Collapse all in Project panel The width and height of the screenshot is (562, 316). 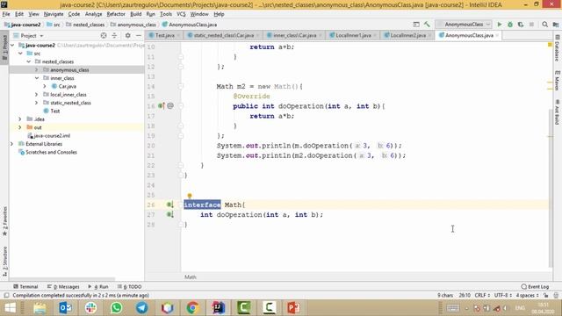click(x=114, y=35)
